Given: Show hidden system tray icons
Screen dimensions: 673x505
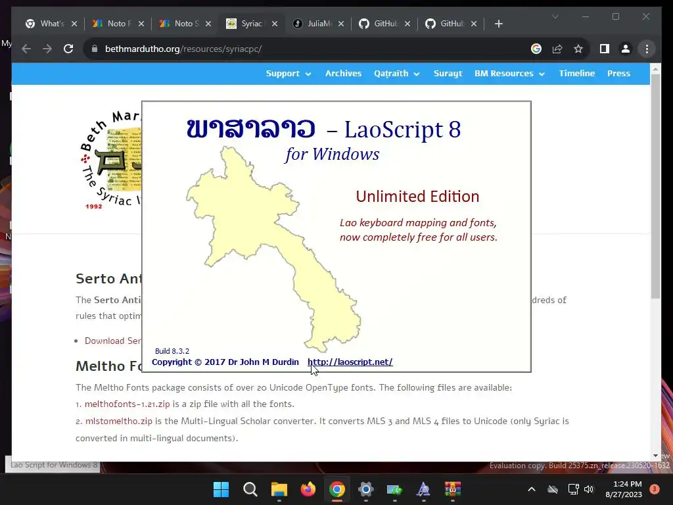Looking at the screenshot, I should click(x=531, y=489).
